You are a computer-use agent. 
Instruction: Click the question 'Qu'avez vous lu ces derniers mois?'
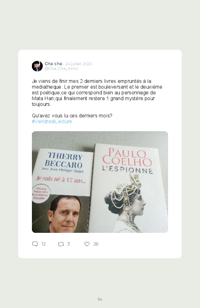72,116
